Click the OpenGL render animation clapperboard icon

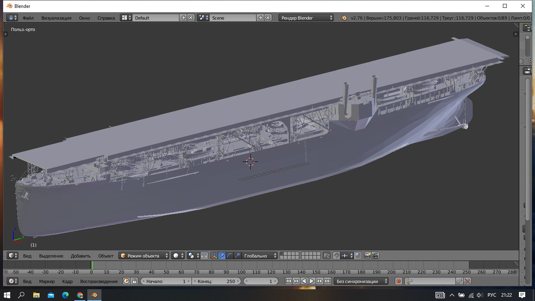[375, 256]
